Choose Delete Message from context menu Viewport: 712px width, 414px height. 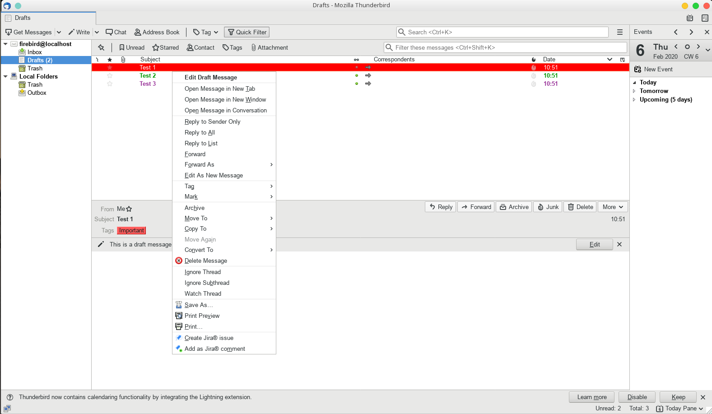pos(205,260)
